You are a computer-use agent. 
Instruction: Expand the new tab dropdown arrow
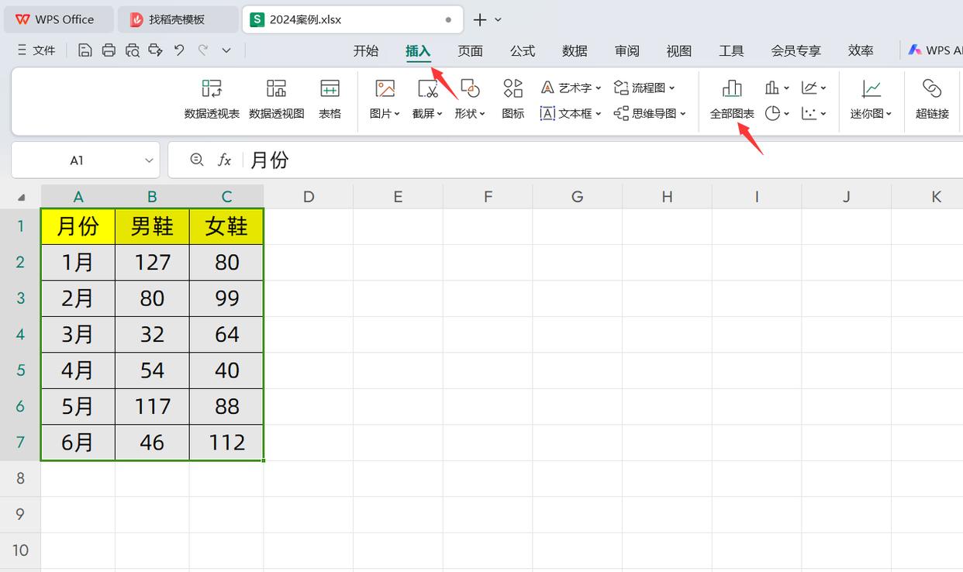pos(499,19)
